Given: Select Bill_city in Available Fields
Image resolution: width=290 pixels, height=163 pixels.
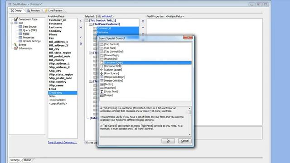Looking at the screenshot, I should pyautogui.click(x=54, y=49).
